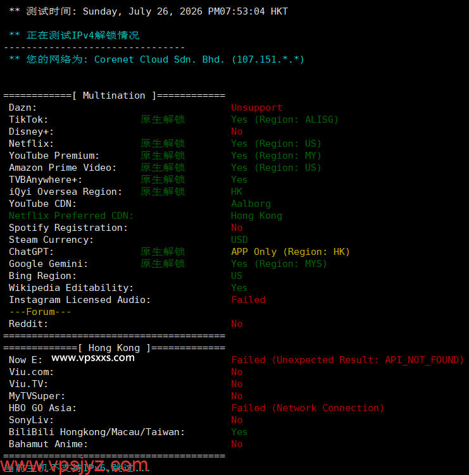Click the 'No' result for Bahamut Anime

(x=237, y=444)
